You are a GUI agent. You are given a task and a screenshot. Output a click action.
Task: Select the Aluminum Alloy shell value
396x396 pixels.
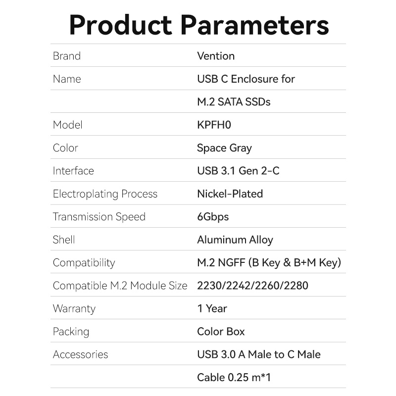click(x=235, y=240)
